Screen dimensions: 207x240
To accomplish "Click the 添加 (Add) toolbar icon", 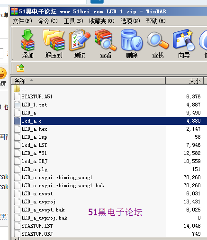I will click(27, 44).
